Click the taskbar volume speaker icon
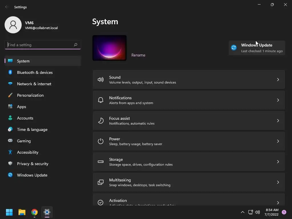The image size is (292, 219). tap(257, 212)
